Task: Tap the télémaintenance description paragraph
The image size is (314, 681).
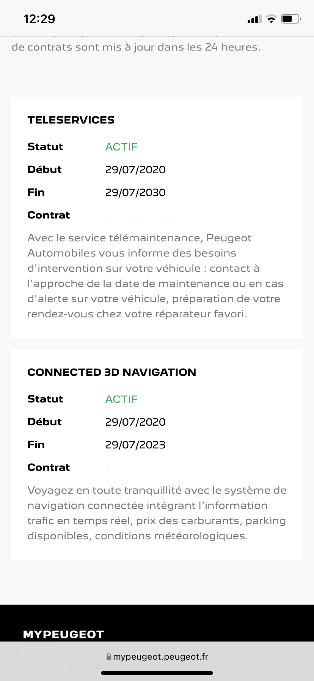Action: (x=155, y=276)
